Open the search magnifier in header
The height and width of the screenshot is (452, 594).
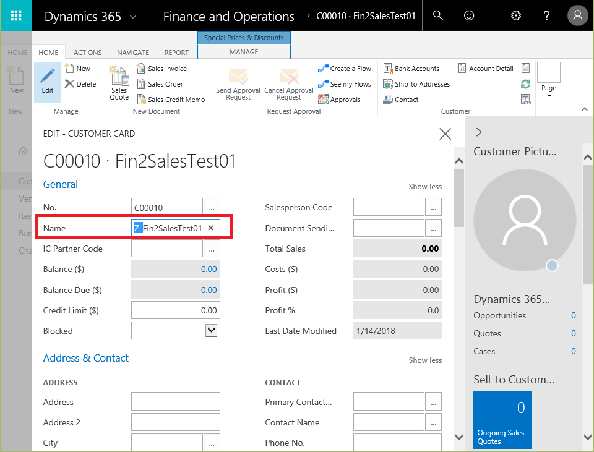tap(438, 15)
